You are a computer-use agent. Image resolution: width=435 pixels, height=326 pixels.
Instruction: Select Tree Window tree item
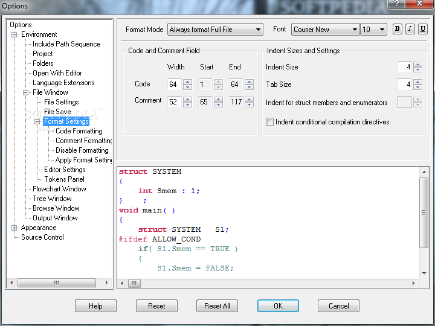pyautogui.click(x=52, y=199)
